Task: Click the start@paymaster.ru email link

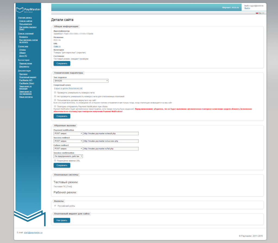Action: [33, 232]
